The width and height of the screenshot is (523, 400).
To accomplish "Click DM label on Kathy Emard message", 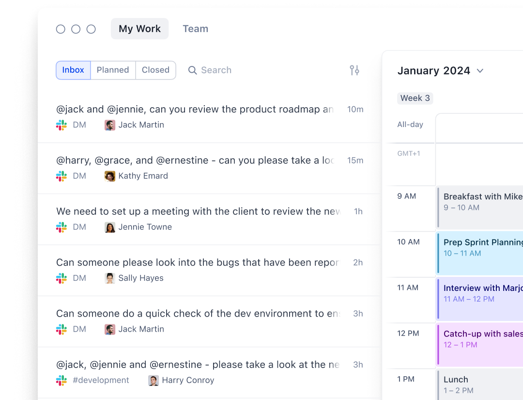I will click(x=79, y=176).
